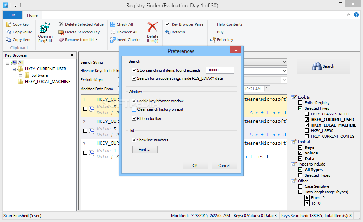The image size is (363, 222).
Task: Open the Font... dialog
Action: click(145, 150)
